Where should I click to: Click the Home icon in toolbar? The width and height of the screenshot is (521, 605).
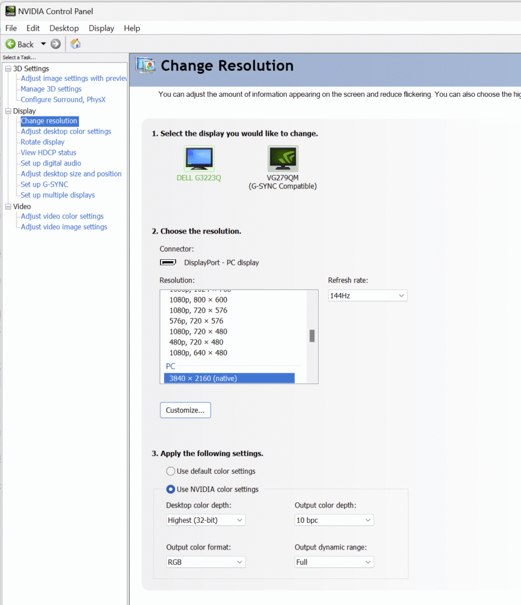(76, 44)
